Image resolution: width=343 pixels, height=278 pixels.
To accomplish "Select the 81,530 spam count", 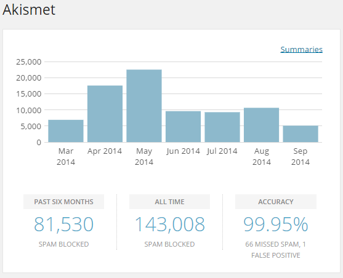I will tap(63, 224).
